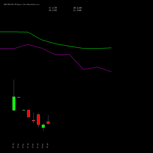
Task: Select the small green dash candle for 21 Apr
Action: click(x=19, y=97)
